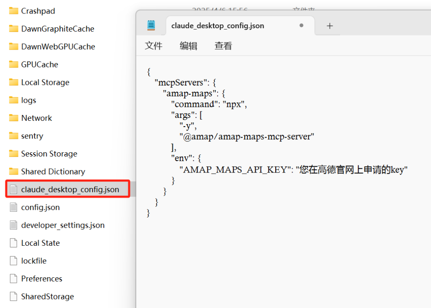The image size is (431, 308).
Task: Select the Preferences file name
Action: pos(42,279)
